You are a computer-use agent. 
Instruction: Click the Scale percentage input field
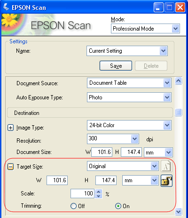tap(82, 194)
